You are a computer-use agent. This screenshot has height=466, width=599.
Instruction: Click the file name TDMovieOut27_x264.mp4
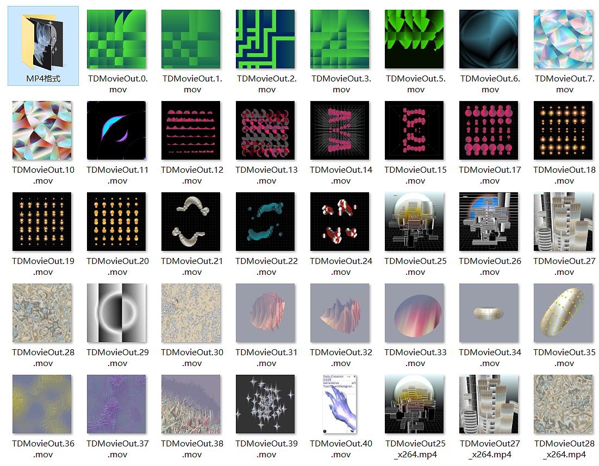pos(490,449)
